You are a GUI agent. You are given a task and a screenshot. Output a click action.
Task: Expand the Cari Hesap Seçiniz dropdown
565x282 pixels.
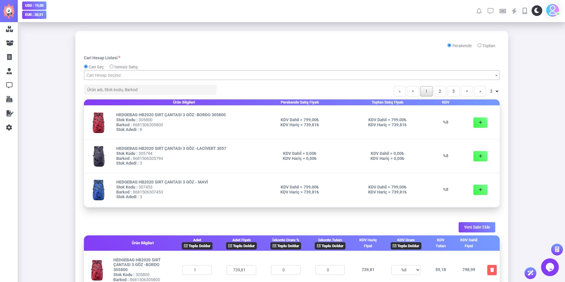click(x=291, y=75)
